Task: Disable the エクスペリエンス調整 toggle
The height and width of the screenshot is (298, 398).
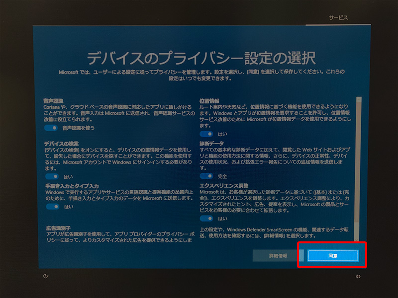Action: 206,218
